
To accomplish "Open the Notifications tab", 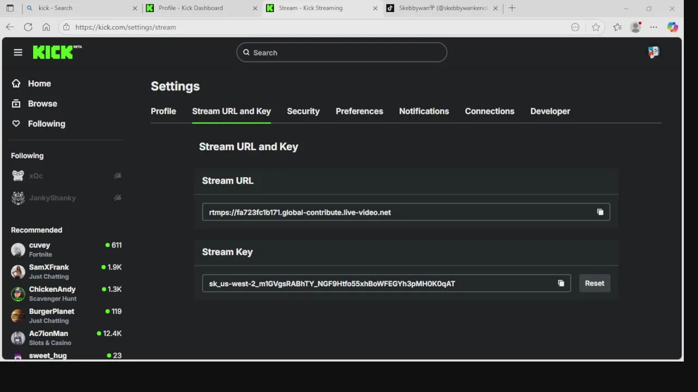I will coord(424,111).
